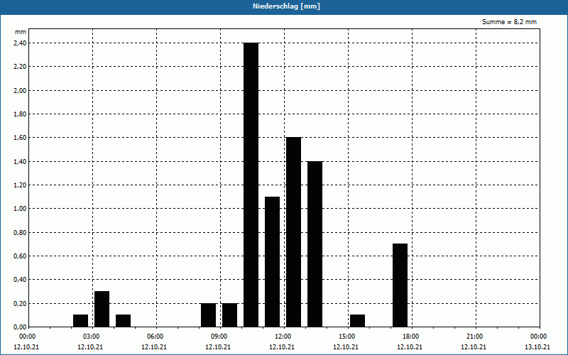The width and height of the screenshot is (568, 355).
Task: Select the 0,80 y-axis value
Action: (x=20, y=233)
